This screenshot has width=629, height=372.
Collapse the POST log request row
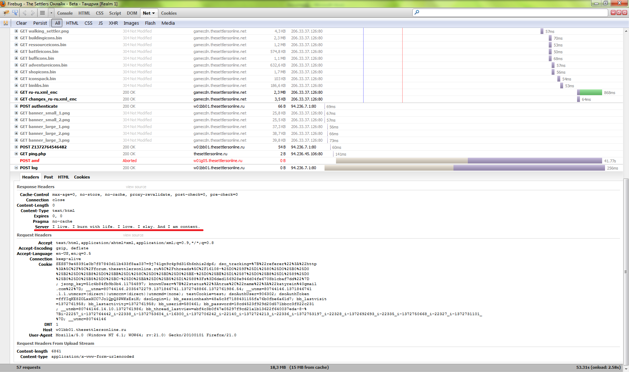[x=16, y=168]
